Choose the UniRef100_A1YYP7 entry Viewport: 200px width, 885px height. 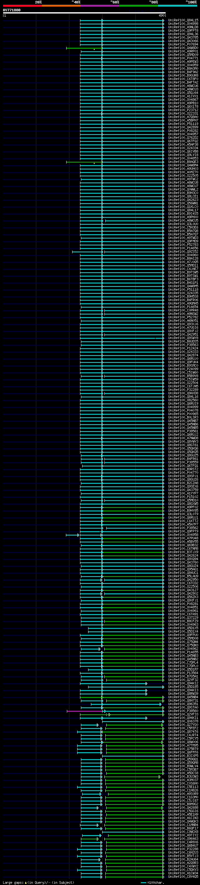tap(183, 493)
